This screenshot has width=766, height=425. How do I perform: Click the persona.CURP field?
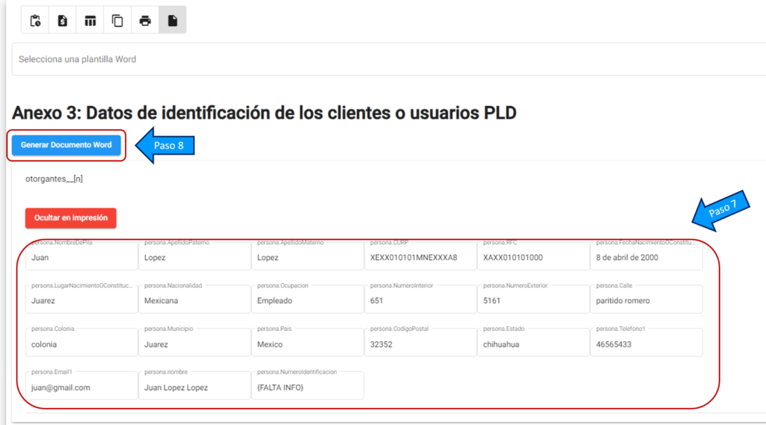420,255
